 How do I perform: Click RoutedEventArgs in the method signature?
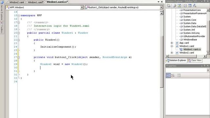115,57
